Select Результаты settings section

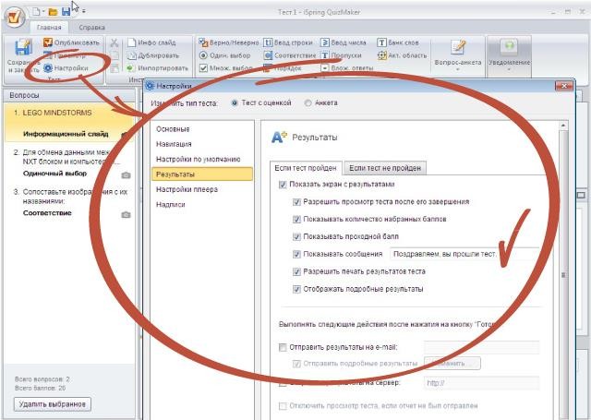(x=202, y=174)
